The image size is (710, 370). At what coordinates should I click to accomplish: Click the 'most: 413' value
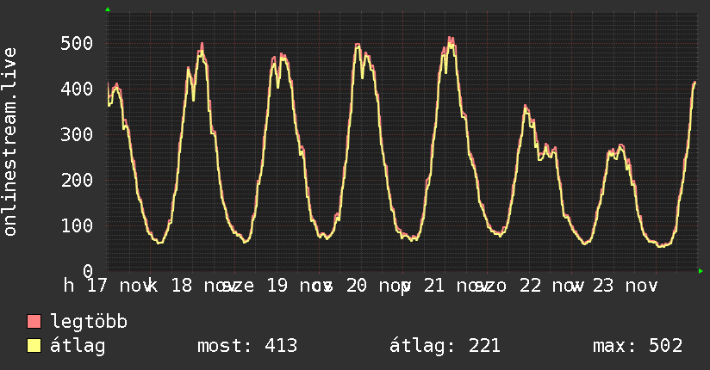[247, 346]
